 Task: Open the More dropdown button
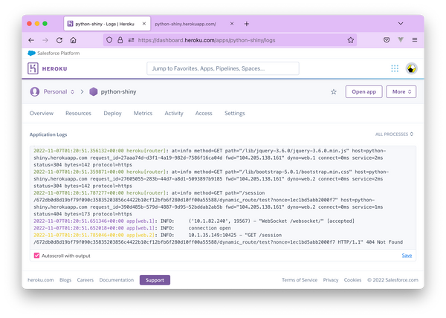tap(401, 92)
